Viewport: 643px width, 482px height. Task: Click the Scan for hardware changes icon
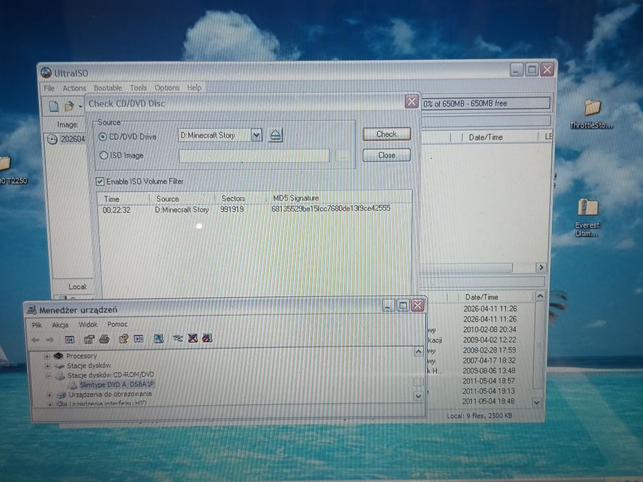tap(159, 338)
